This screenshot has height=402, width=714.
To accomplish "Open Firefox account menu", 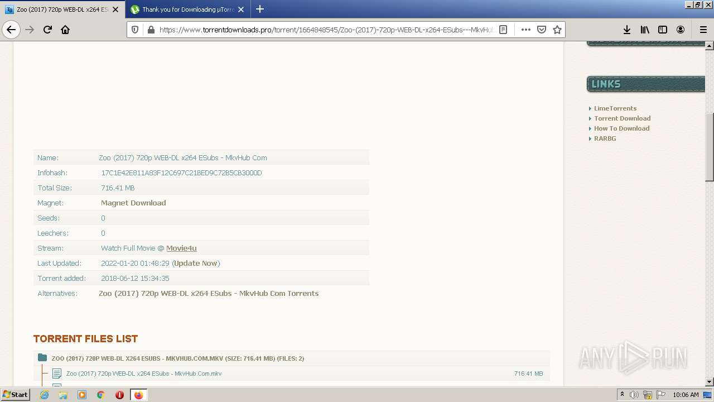I will click(681, 30).
